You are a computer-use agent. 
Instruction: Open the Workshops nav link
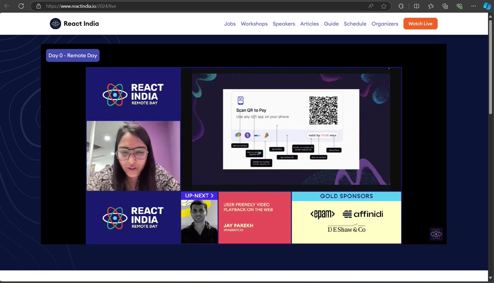254,24
